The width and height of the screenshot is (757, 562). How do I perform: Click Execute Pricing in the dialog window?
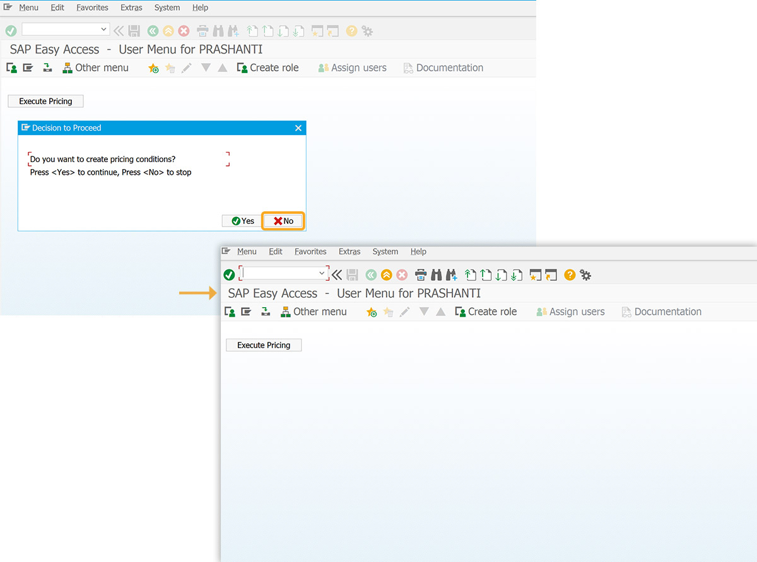[x=45, y=101]
